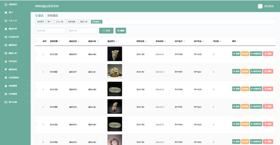The height and width of the screenshot is (145, 280).
Task: Sort by the 藏品名称 column arrows
Action: tap(79, 41)
